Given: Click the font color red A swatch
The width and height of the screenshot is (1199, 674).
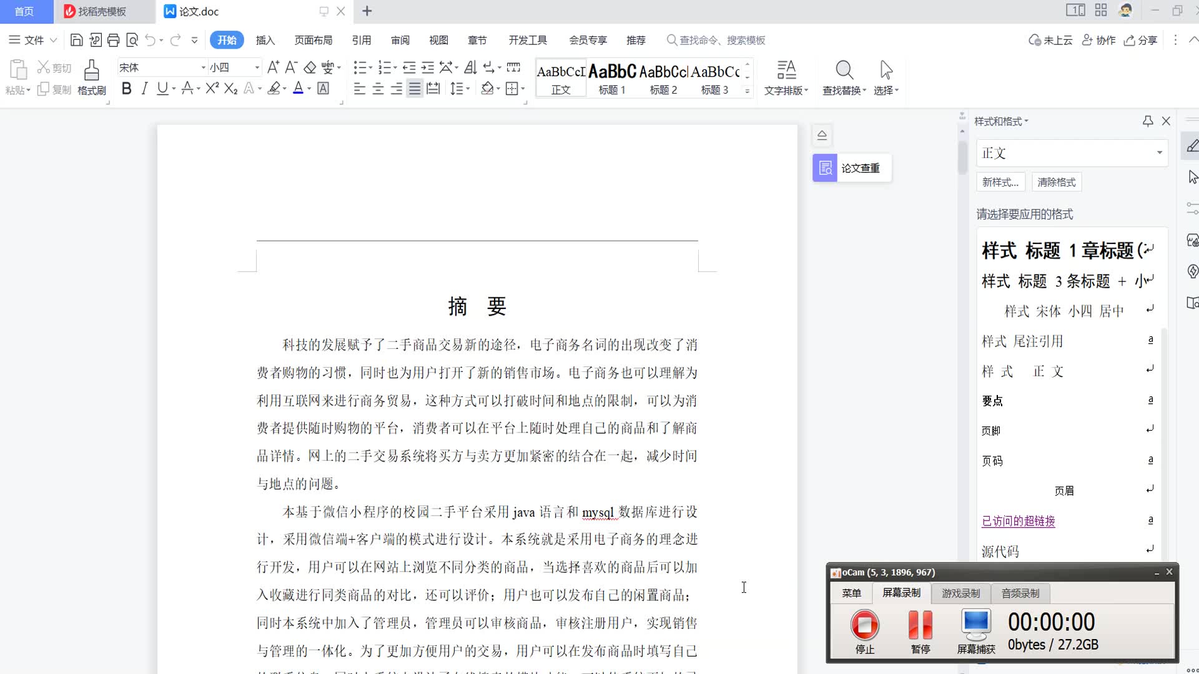Looking at the screenshot, I should (299, 89).
